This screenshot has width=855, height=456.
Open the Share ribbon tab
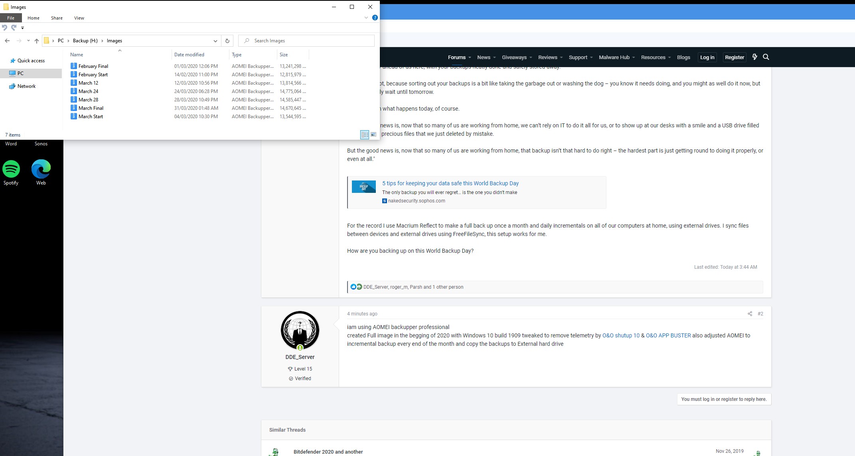(x=57, y=18)
